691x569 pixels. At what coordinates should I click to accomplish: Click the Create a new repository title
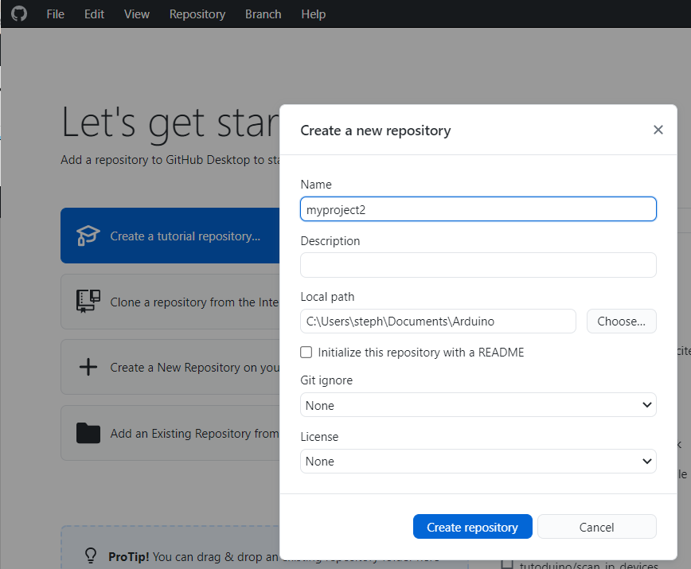click(376, 131)
